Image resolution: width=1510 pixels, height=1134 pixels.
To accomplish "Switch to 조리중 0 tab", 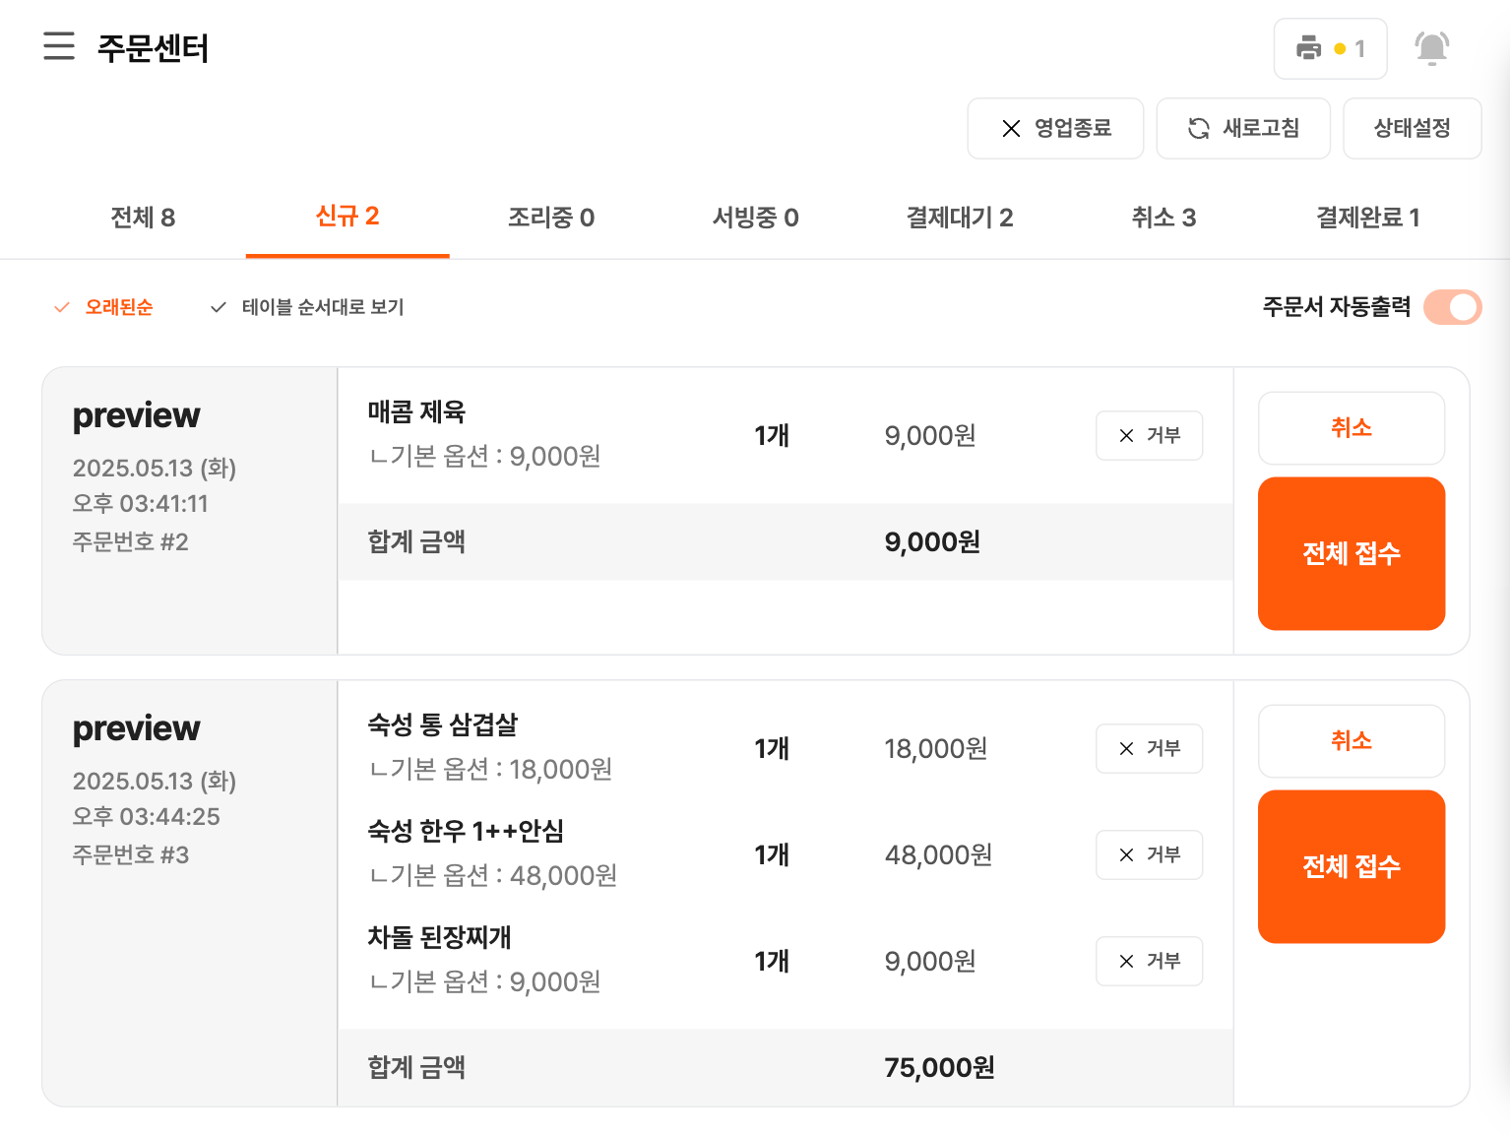I will click(551, 218).
